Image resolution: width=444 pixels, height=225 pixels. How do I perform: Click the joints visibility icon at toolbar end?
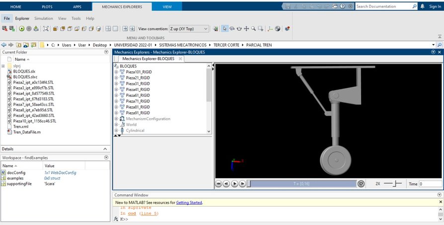click(x=287, y=29)
